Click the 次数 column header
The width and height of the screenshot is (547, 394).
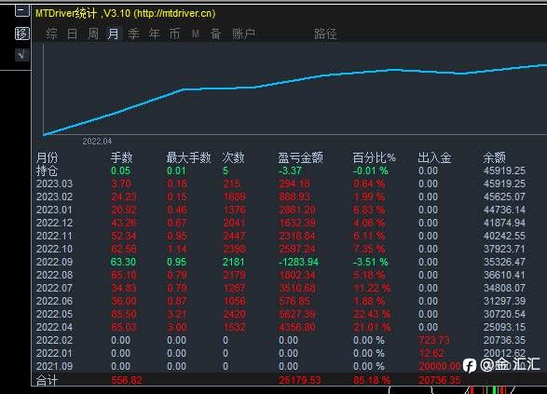(233, 157)
